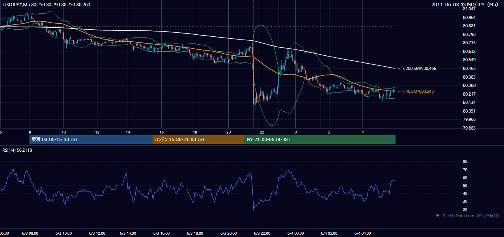This screenshot has width=504, height=237.
Task: Click the 6/3 14:00 time axis label
Action: point(128,233)
